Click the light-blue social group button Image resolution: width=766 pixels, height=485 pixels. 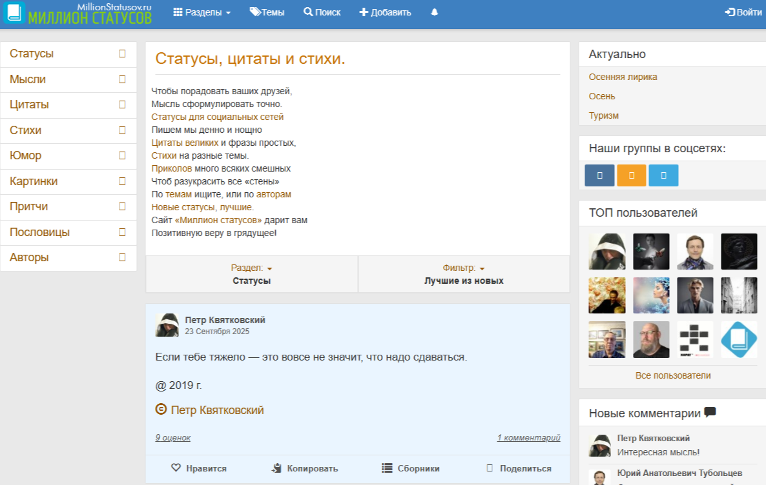point(663,175)
